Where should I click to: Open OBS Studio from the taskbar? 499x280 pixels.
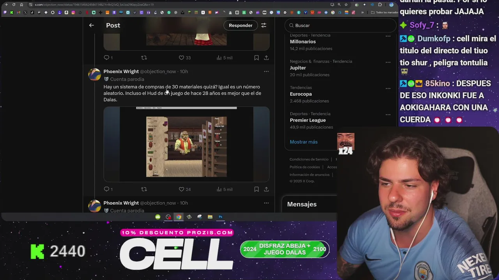tap(168, 217)
